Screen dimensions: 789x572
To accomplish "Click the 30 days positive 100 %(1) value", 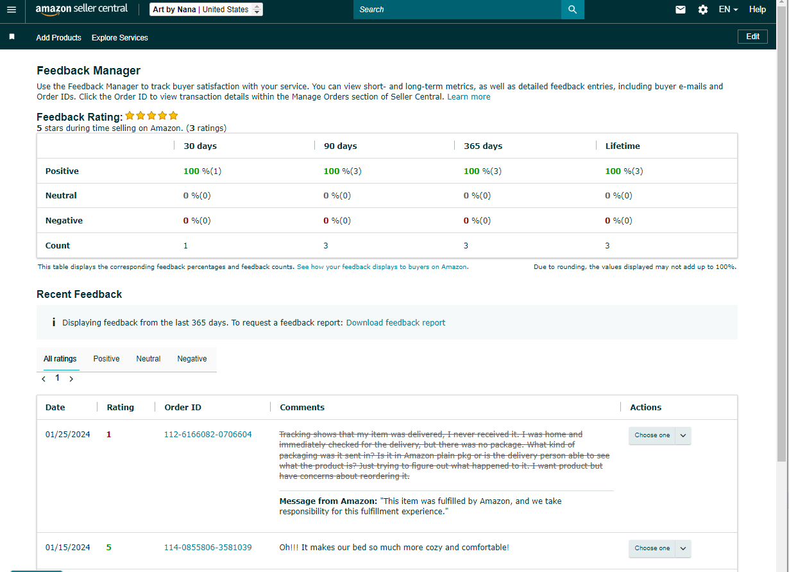I will (x=202, y=171).
